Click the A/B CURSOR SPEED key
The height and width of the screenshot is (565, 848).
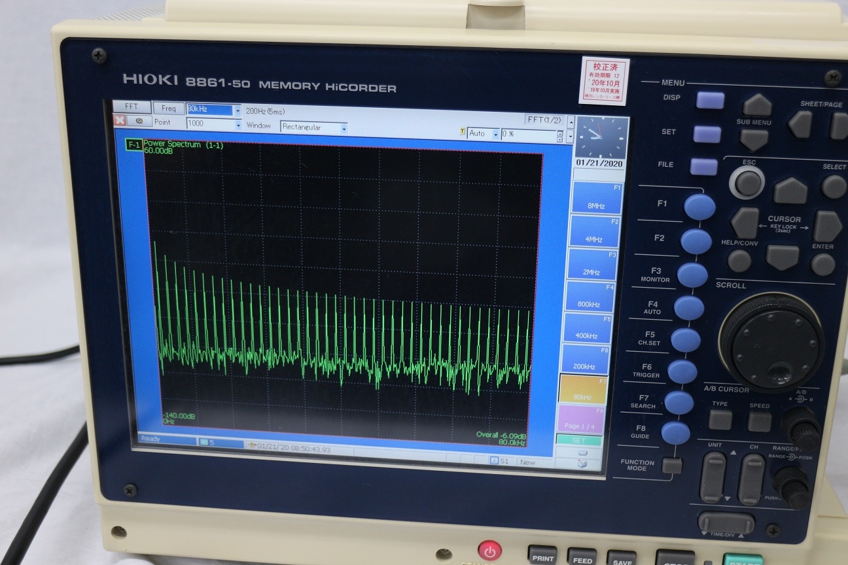759,421
